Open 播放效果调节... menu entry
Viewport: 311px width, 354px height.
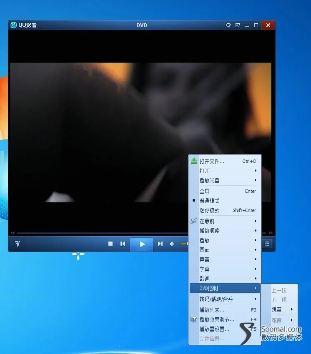(x=225, y=319)
